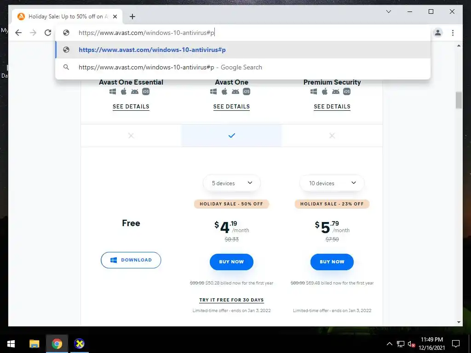Image resolution: width=471 pixels, height=353 pixels.
Task: Reload the page with the refresh icon
Action: pos(48,33)
